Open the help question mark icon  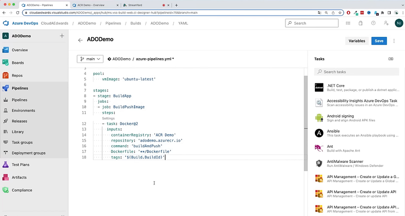(373, 23)
